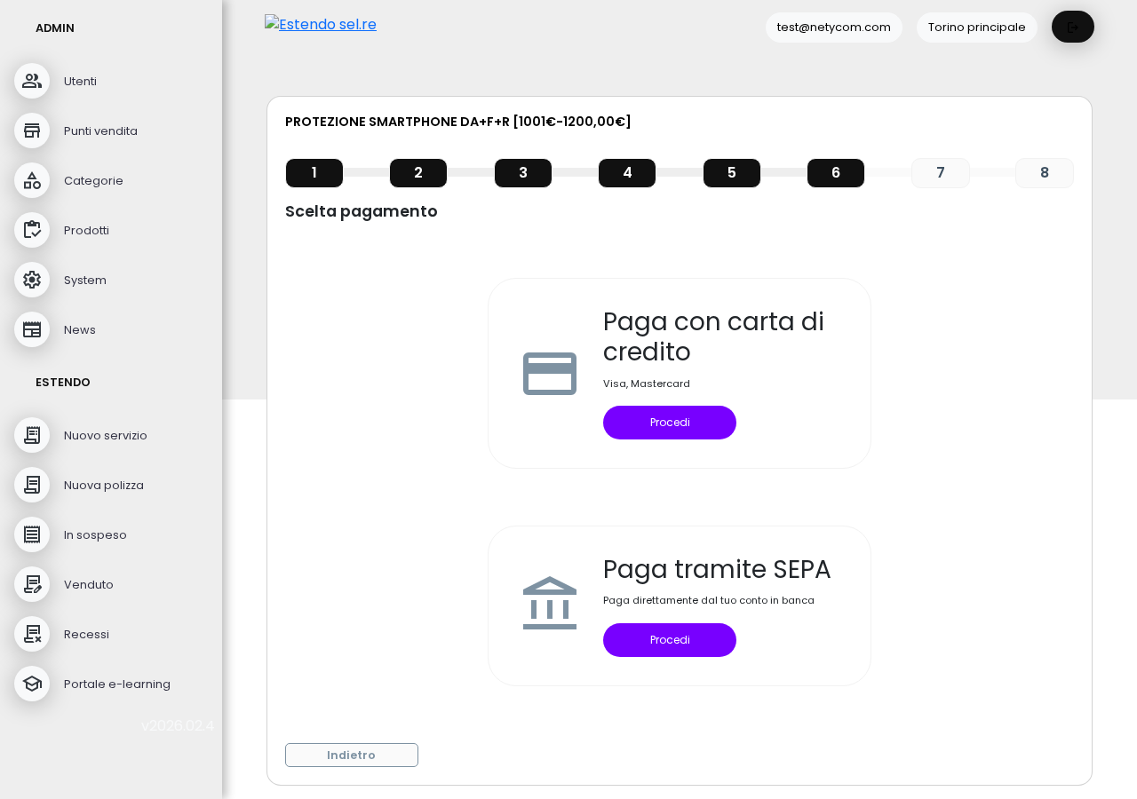The width and height of the screenshot is (1137, 799).
Task: Open the Recessi section
Action: pos(86,634)
